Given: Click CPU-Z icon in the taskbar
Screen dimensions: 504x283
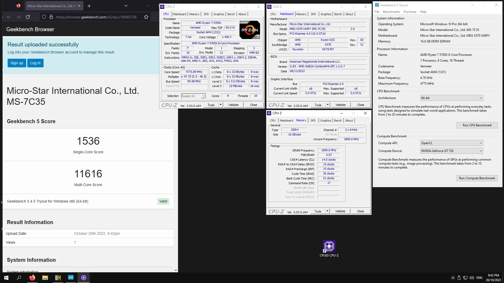Looking at the screenshot, I should [x=84, y=278].
